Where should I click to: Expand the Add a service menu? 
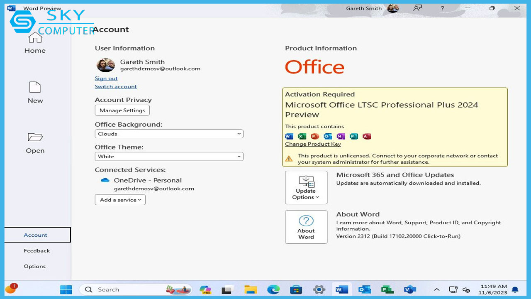pyautogui.click(x=120, y=200)
